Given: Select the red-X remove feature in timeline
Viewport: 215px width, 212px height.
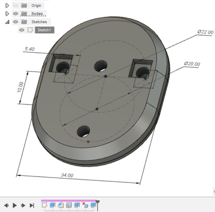Looking at the screenshot, I should point(85,205).
